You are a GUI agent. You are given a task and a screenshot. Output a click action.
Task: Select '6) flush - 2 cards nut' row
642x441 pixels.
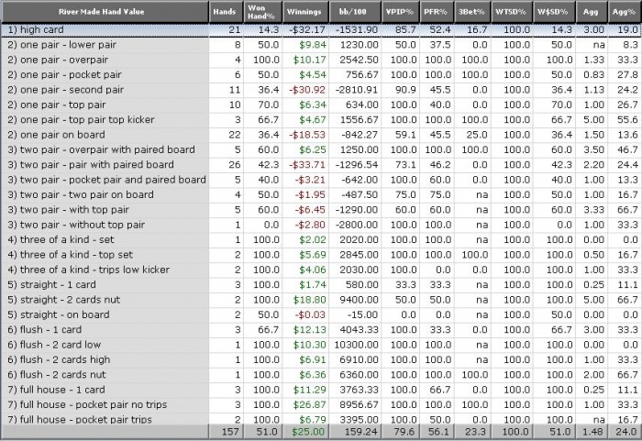[321, 375]
